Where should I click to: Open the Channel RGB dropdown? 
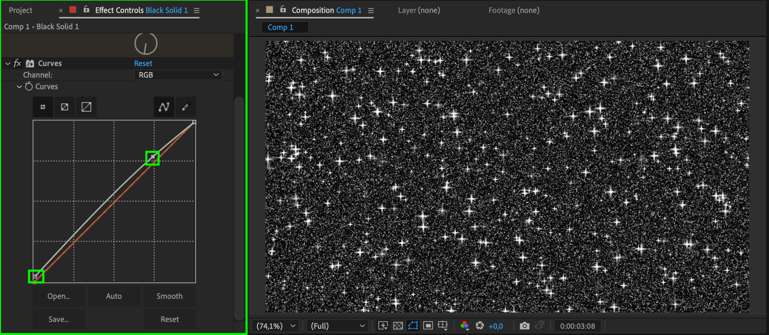coord(178,75)
